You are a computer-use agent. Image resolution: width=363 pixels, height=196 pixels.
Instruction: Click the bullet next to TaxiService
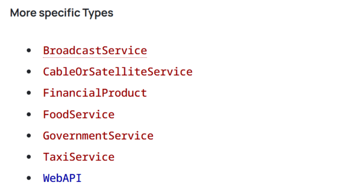pos(29,157)
